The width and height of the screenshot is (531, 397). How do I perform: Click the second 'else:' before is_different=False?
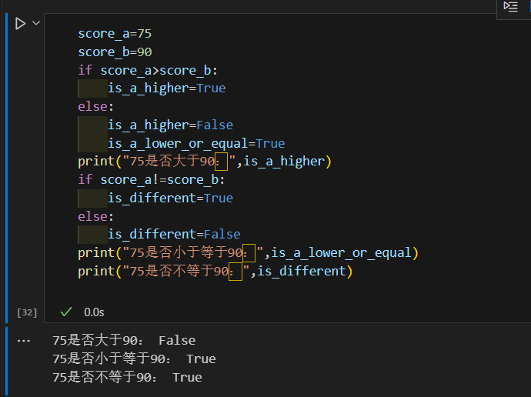click(x=96, y=216)
